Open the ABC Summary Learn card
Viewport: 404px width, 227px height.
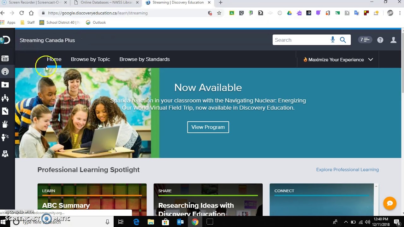click(92, 200)
